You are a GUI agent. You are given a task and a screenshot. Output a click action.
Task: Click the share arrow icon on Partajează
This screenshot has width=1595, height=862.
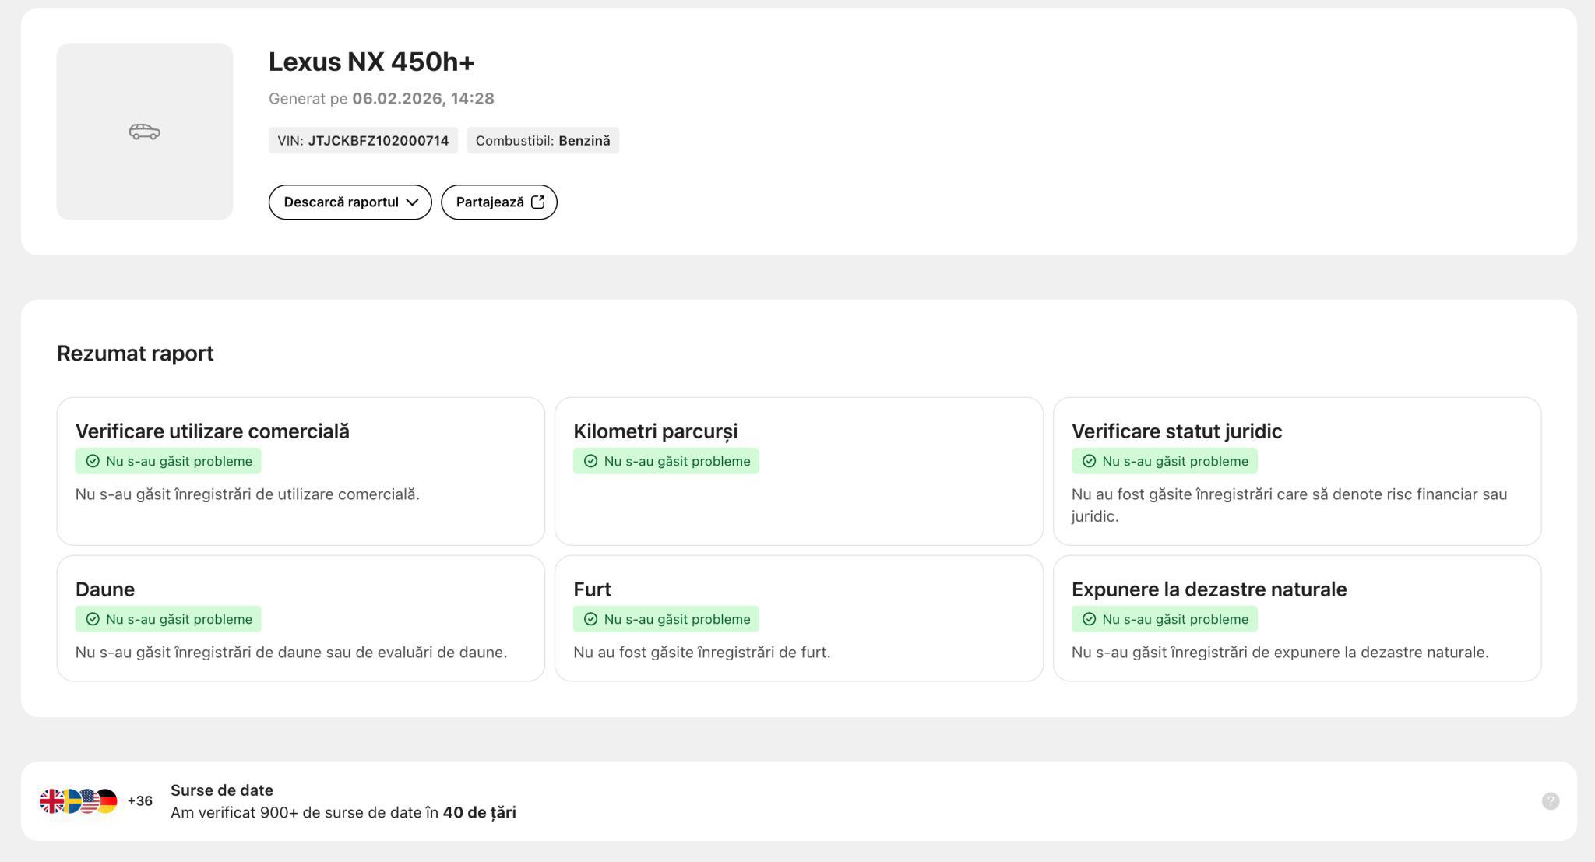click(538, 202)
